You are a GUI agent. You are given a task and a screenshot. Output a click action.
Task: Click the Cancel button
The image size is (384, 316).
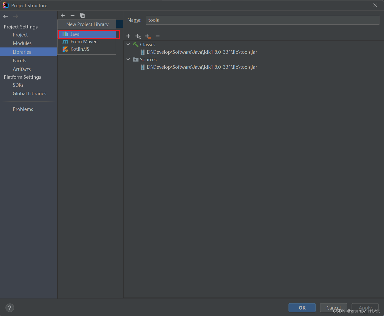click(x=333, y=308)
